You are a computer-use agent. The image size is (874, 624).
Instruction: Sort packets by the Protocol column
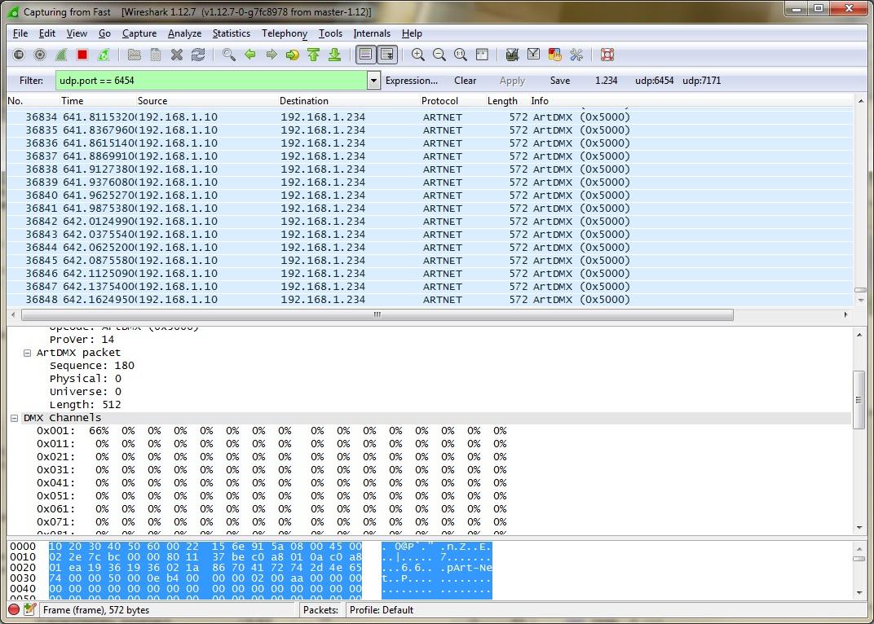point(452,101)
